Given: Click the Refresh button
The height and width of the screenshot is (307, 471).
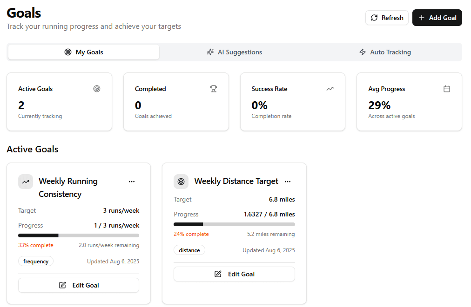Looking at the screenshot, I should 387,18.
